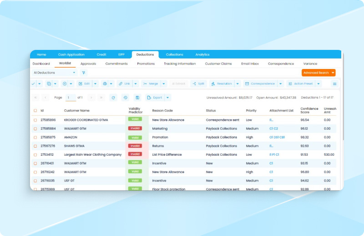Go to first page double-arrow icon

pyautogui.click(x=35, y=98)
